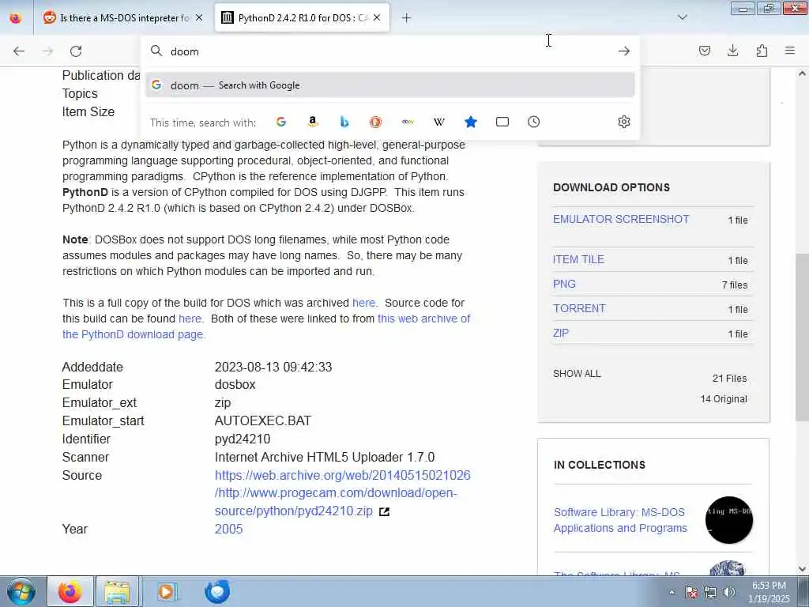Image resolution: width=809 pixels, height=607 pixels.
Task: Click the '21 Files' count text
Action: point(729,379)
